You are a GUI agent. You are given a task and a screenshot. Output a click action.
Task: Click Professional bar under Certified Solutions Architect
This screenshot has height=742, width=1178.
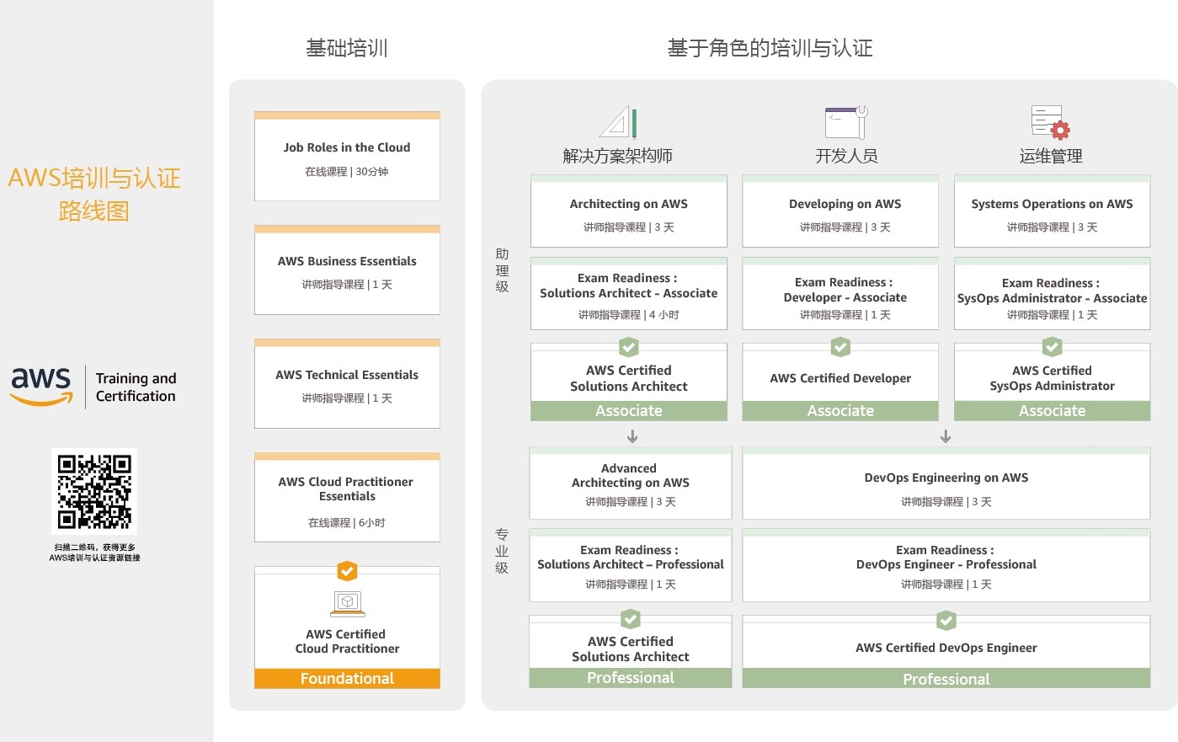631,678
